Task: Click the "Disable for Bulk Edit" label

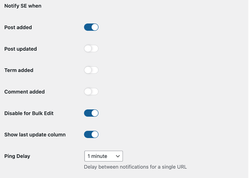Action: point(29,113)
